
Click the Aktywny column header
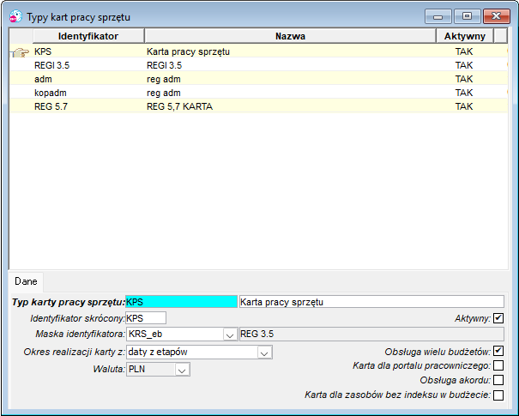coord(465,36)
